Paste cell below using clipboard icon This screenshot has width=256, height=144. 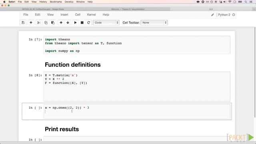53,22
